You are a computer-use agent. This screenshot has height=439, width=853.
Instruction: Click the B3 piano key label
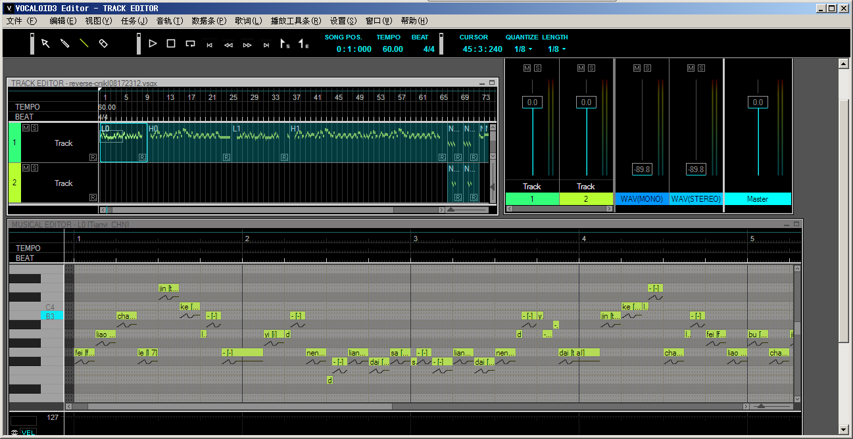click(x=51, y=316)
